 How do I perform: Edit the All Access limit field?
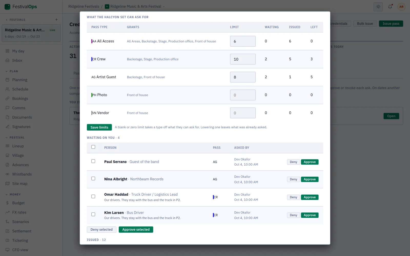click(x=243, y=41)
